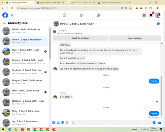Open the first Stephanie conversation with contact message
The width and height of the screenshot is (165, 132).
tap(24, 72)
